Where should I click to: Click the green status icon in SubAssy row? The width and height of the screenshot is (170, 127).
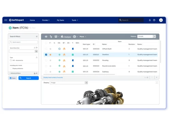click(x=60, y=71)
